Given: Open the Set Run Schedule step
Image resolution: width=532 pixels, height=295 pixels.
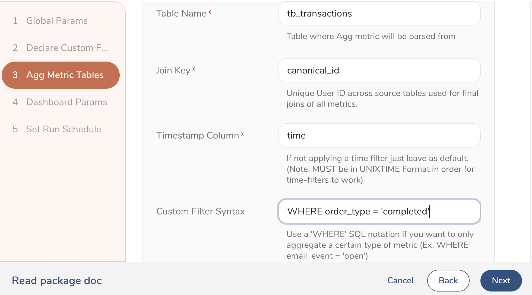Looking at the screenshot, I should point(64,129).
